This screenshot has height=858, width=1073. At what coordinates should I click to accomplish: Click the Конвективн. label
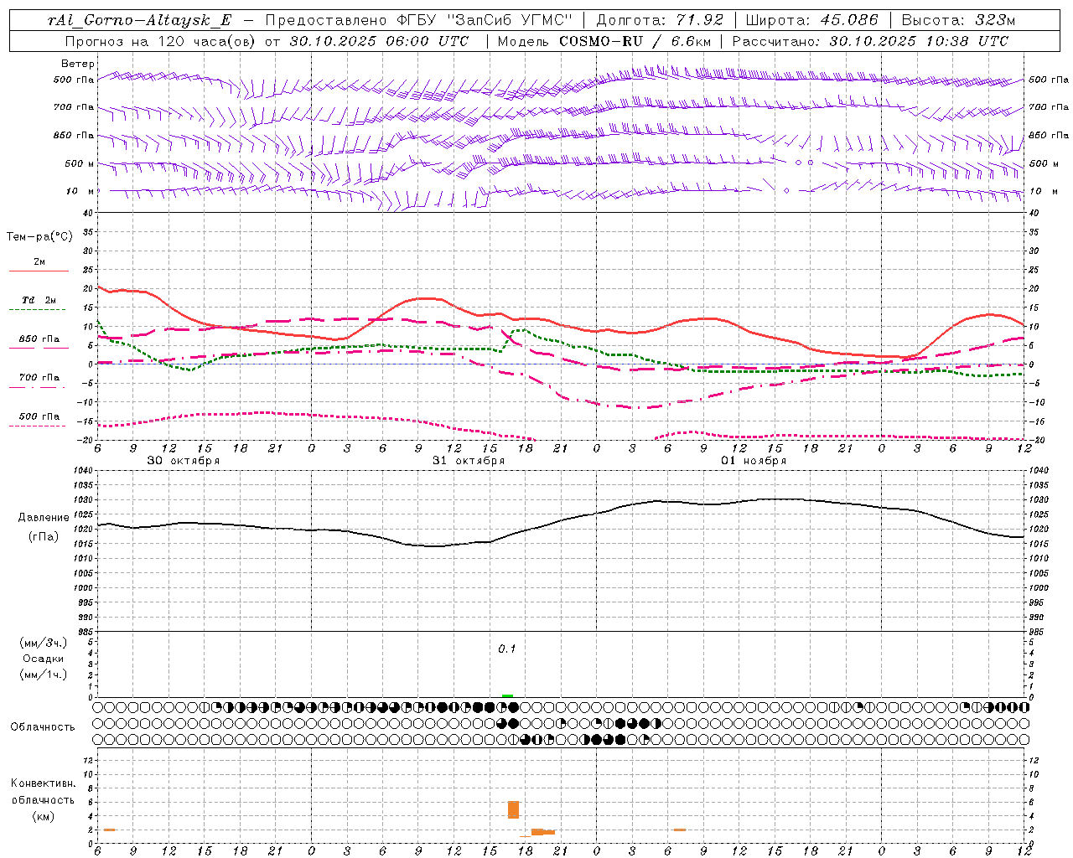[44, 783]
